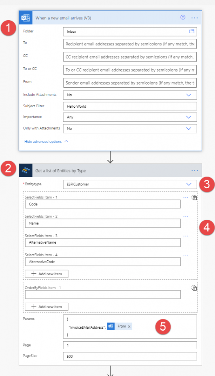Click the Entities action connector icon
Image resolution: width=215 pixels, height=376 pixels.
point(26,170)
